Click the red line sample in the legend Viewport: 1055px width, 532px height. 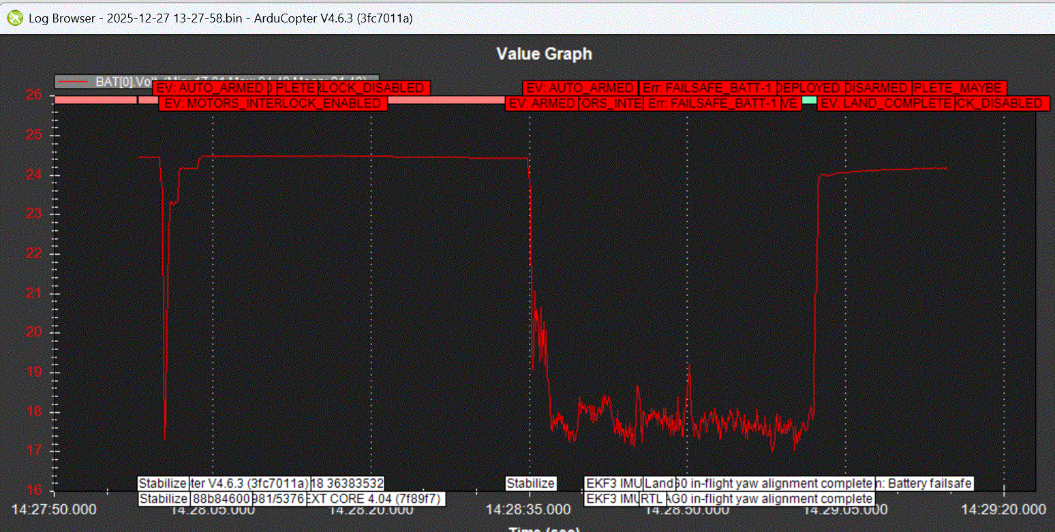74,82
